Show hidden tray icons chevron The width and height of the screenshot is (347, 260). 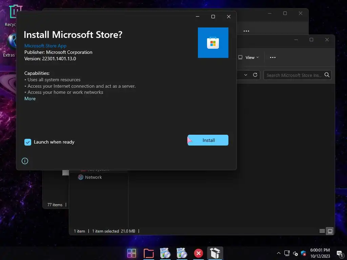279,253
